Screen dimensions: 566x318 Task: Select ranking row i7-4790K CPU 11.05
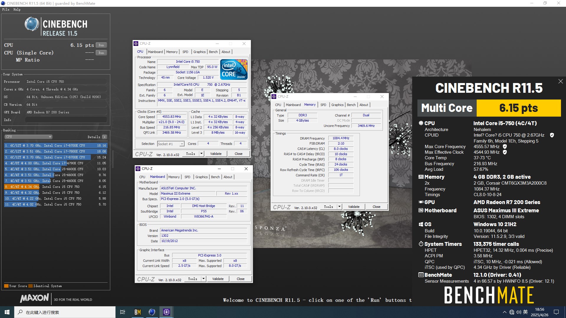[x=55, y=163]
